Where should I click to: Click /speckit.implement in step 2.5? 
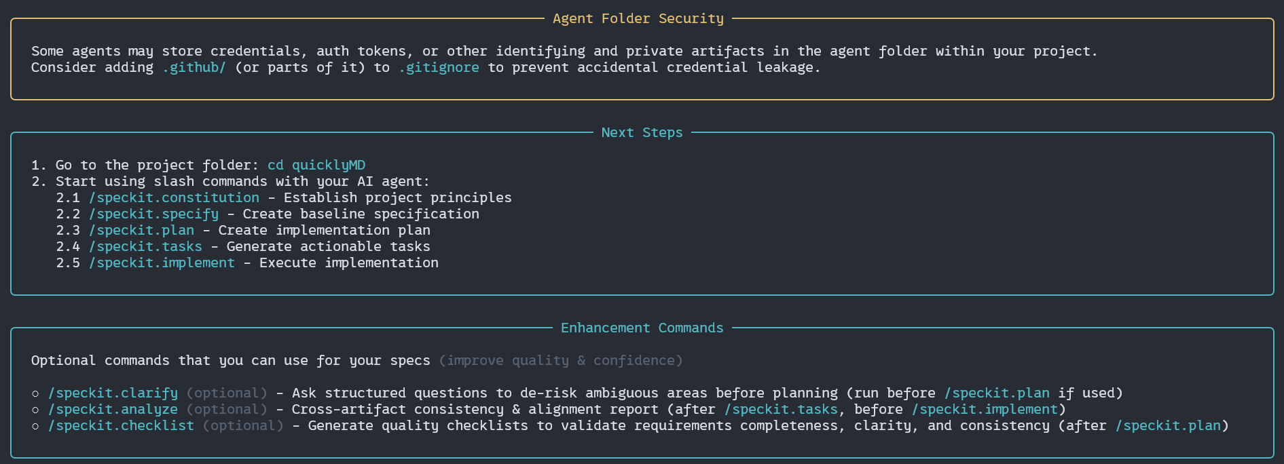pos(162,263)
